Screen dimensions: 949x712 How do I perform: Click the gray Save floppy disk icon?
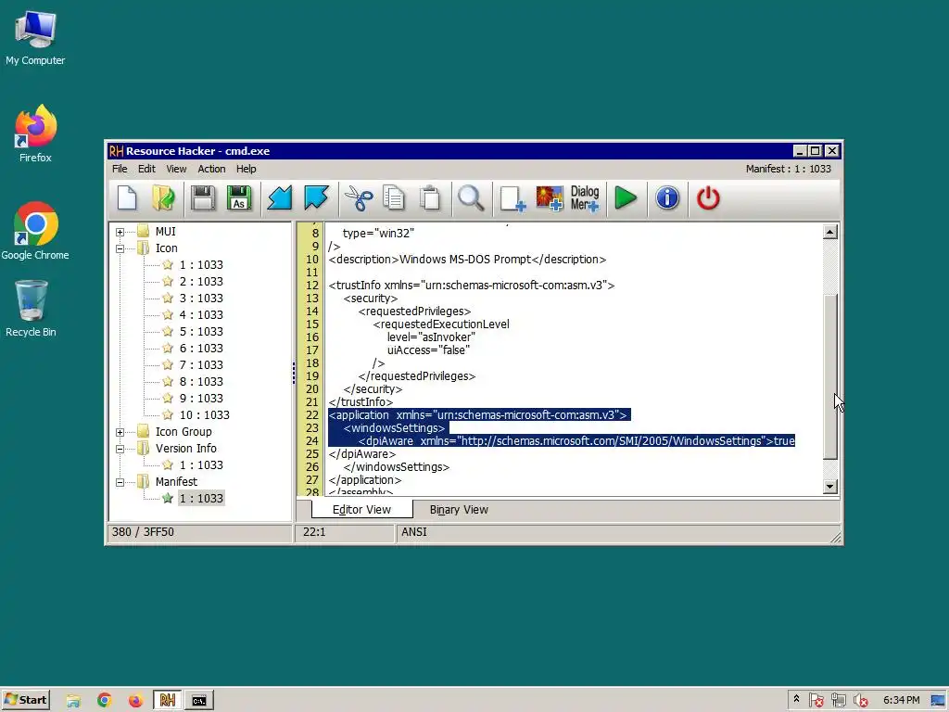tap(203, 198)
